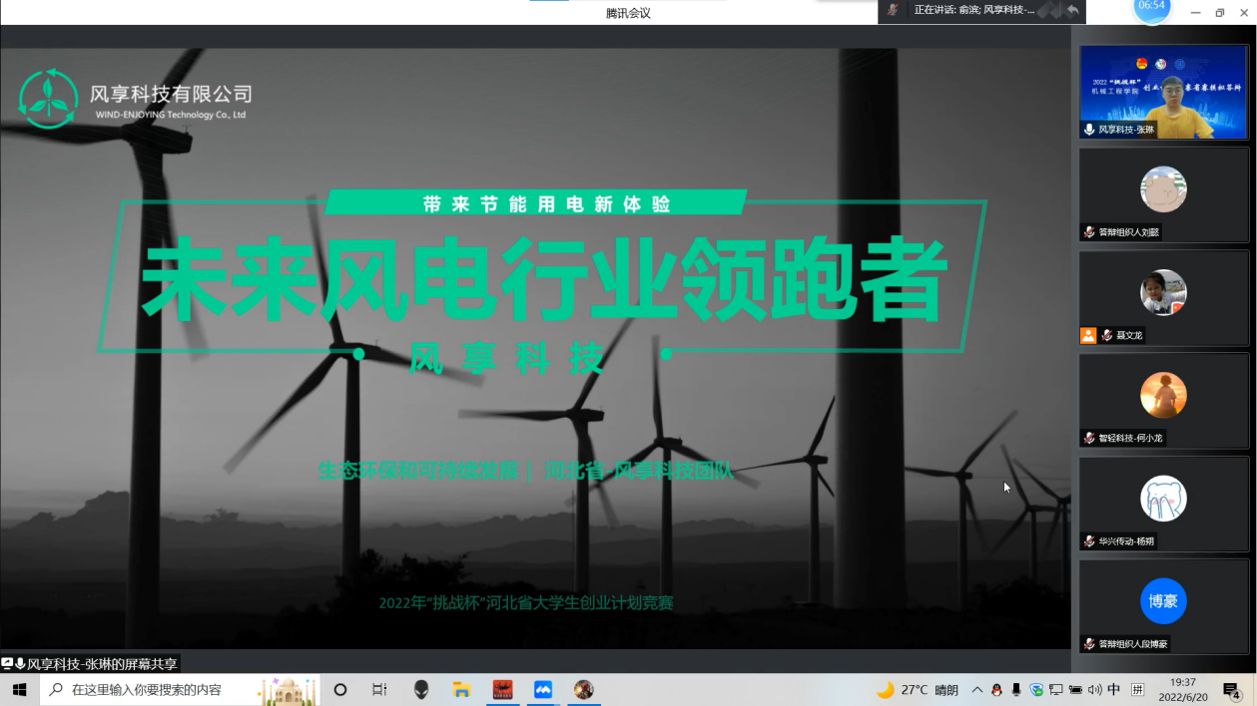Open Tencent Meeting from the taskbar

[x=543, y=690]
